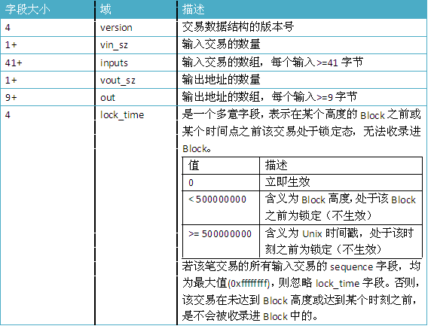Click the size value '41+'
This screenshot has width=431, height=329.
(x=14, y=63)
